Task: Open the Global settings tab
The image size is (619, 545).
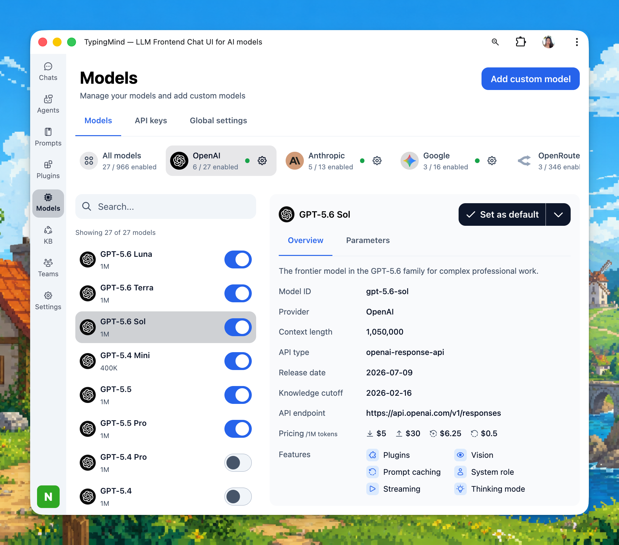Action: pyautogui.click(x=218, y=121)
